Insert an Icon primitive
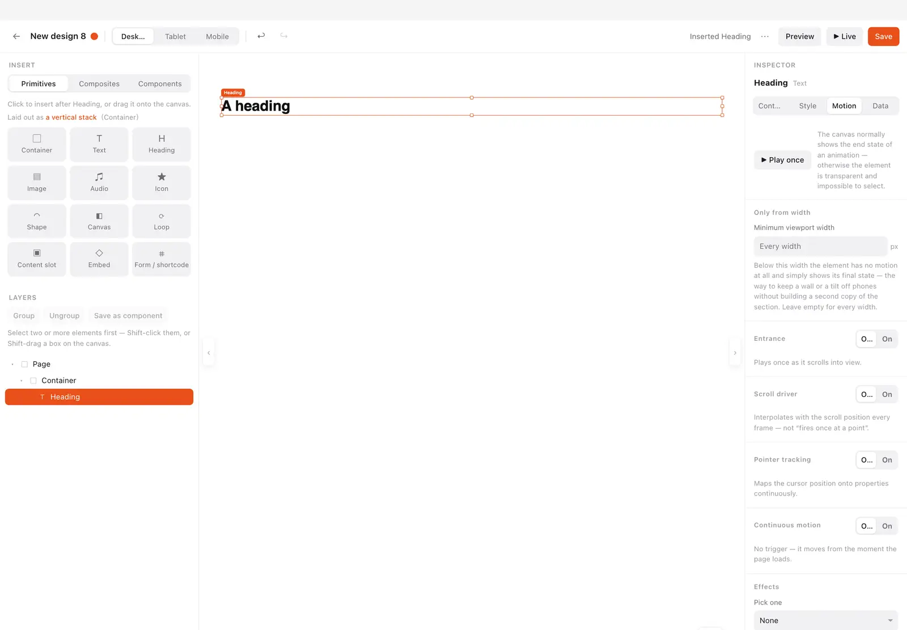This screenshot has width=907, height=630. pos(162,183)
